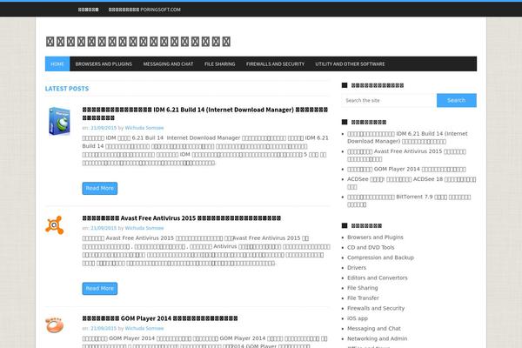Open Firewalls and Security menu
522x348 pixels.
coord(275,64)
